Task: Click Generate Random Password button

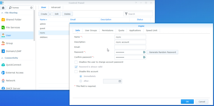Action: click(162, 52)
